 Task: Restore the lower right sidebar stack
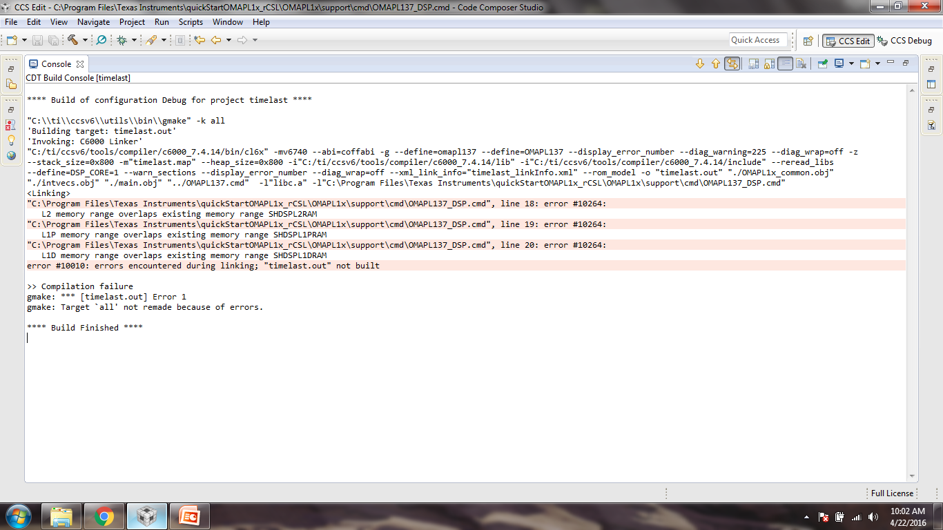point(931,110)
